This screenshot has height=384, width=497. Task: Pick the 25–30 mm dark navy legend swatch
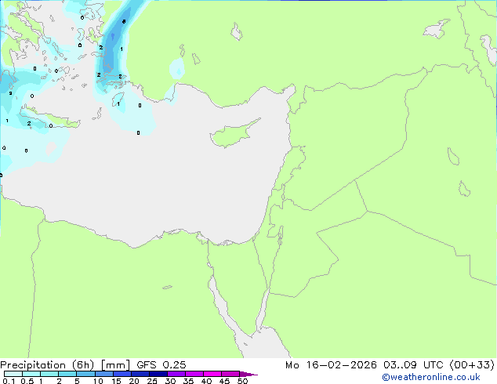[158, 374]
